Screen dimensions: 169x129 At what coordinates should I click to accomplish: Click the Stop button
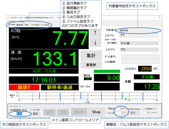(96, 112)
